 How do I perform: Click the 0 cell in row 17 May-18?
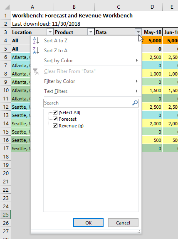152,148
